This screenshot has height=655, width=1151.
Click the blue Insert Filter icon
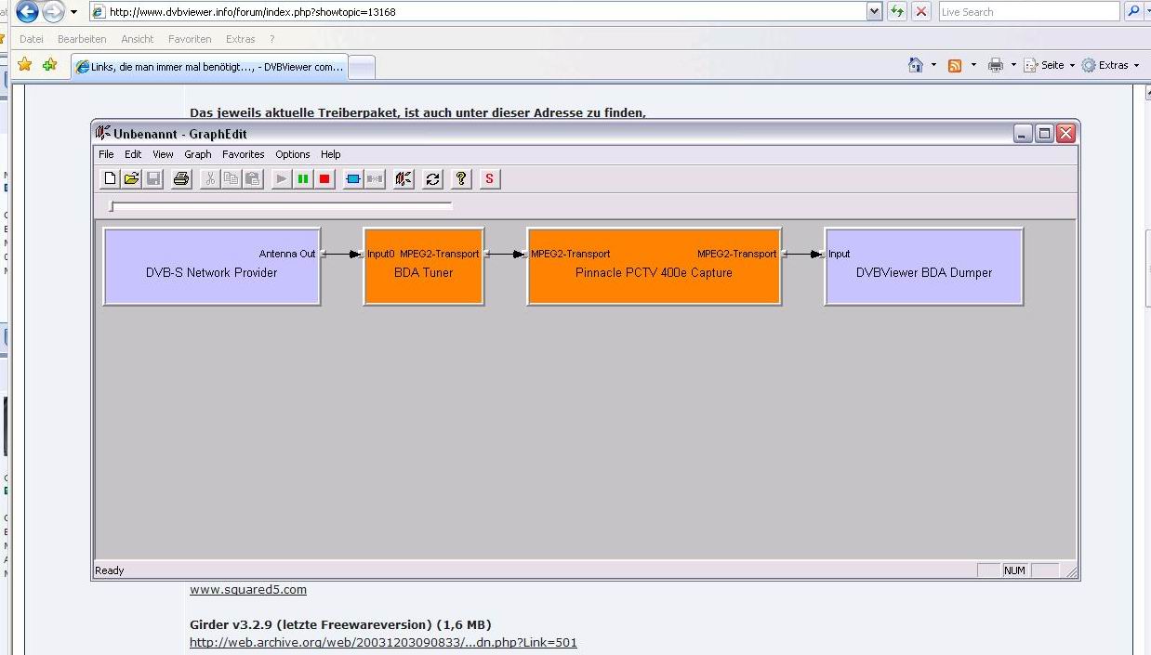pyautogui.click(x=353, y=179)
